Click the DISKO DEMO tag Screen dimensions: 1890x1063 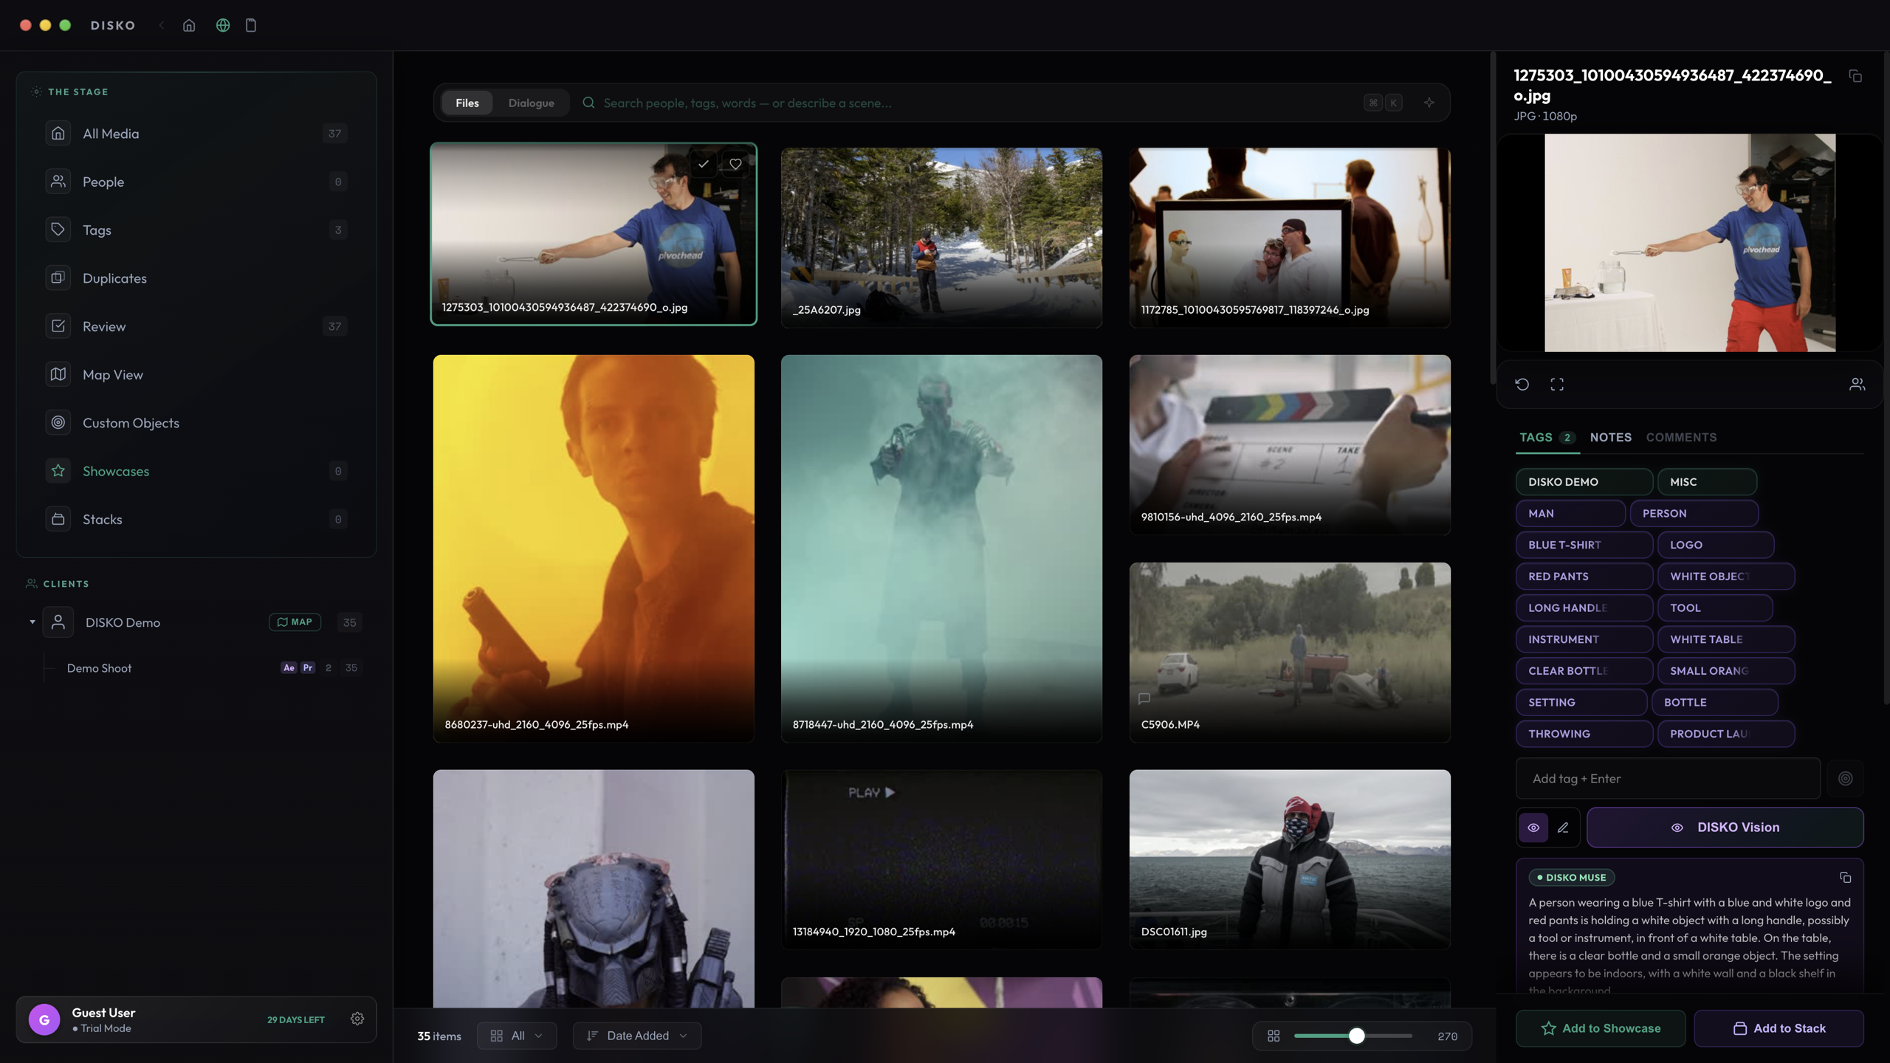tap(1584, 481)
